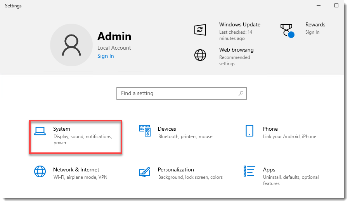The image size is (350, 204).
Task: Click 'Link your Android, iPhone' text
Action: (289, 137)
